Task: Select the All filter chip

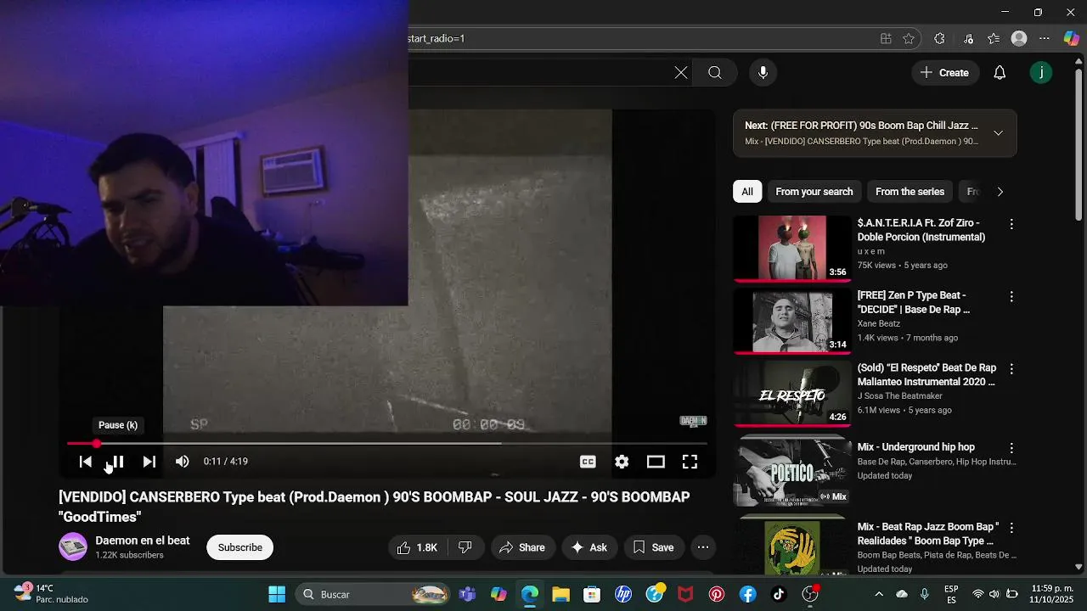Action: (x=747, y=192)
